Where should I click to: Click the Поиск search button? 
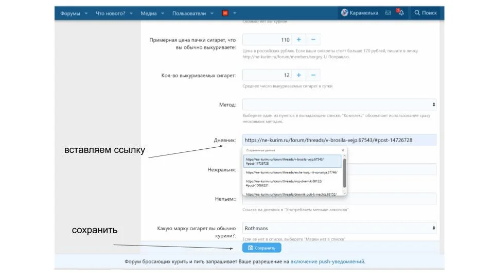pyautogui.click(x=426, y=13)
